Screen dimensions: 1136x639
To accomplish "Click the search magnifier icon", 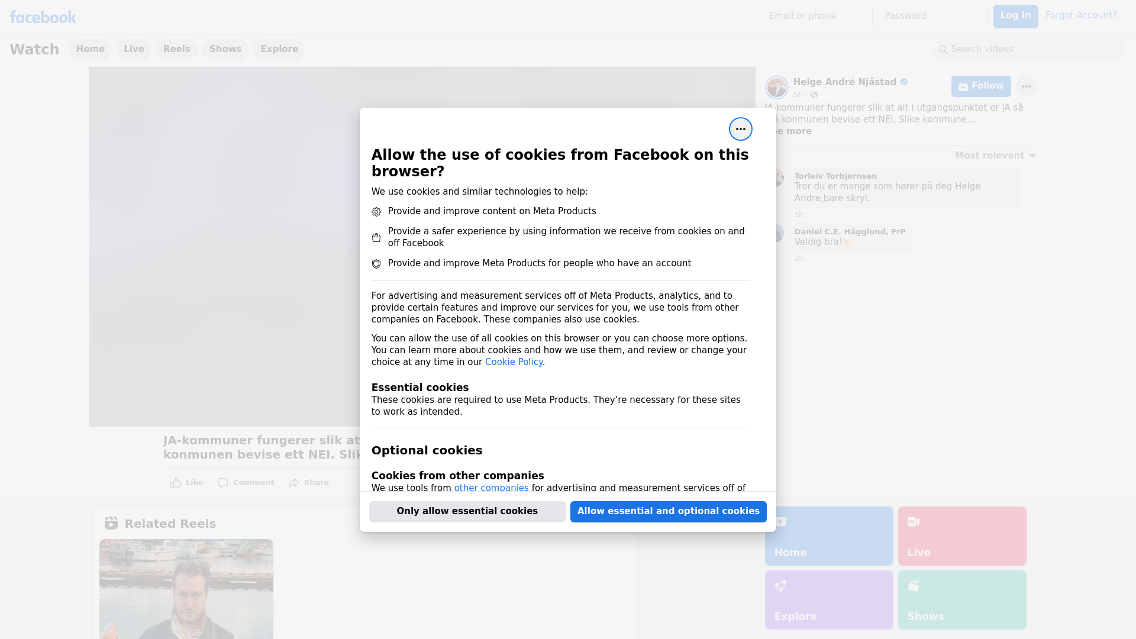I will [943, 50].
